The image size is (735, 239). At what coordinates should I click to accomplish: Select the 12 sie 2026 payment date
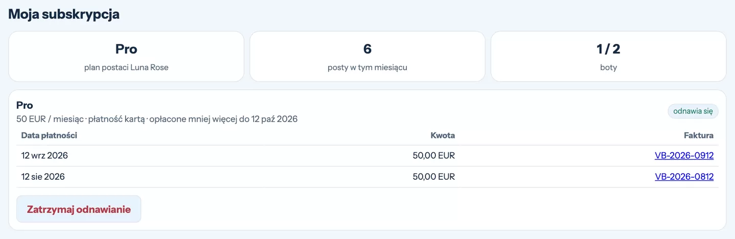pos(43,177)
